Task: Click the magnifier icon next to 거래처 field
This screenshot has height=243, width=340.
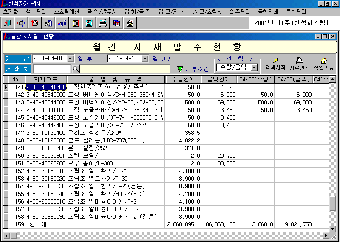Action: [x=75, y=69]
